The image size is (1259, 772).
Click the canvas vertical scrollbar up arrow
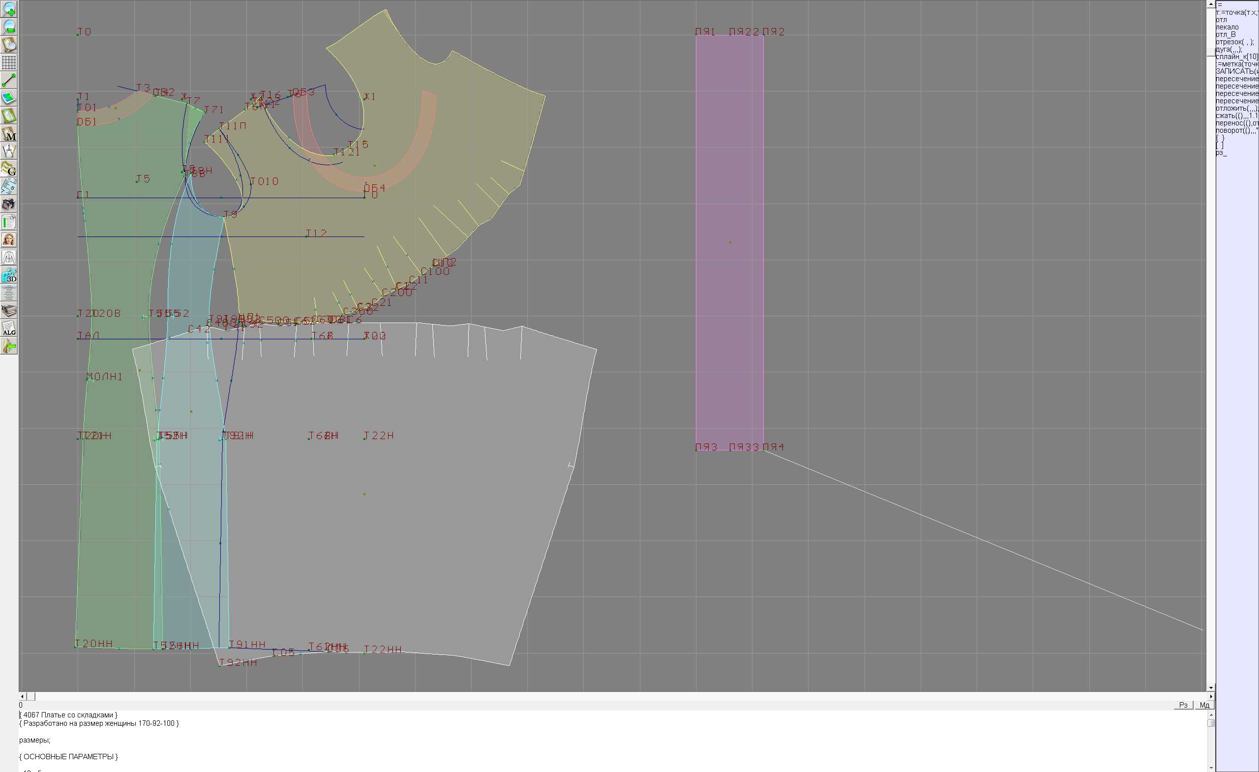pos(1211,4)
